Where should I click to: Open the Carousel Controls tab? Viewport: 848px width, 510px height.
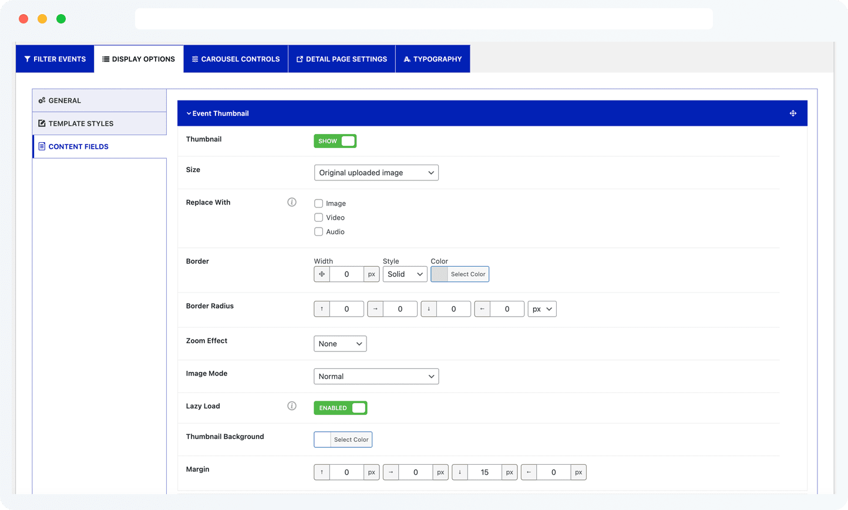(235, 59)
